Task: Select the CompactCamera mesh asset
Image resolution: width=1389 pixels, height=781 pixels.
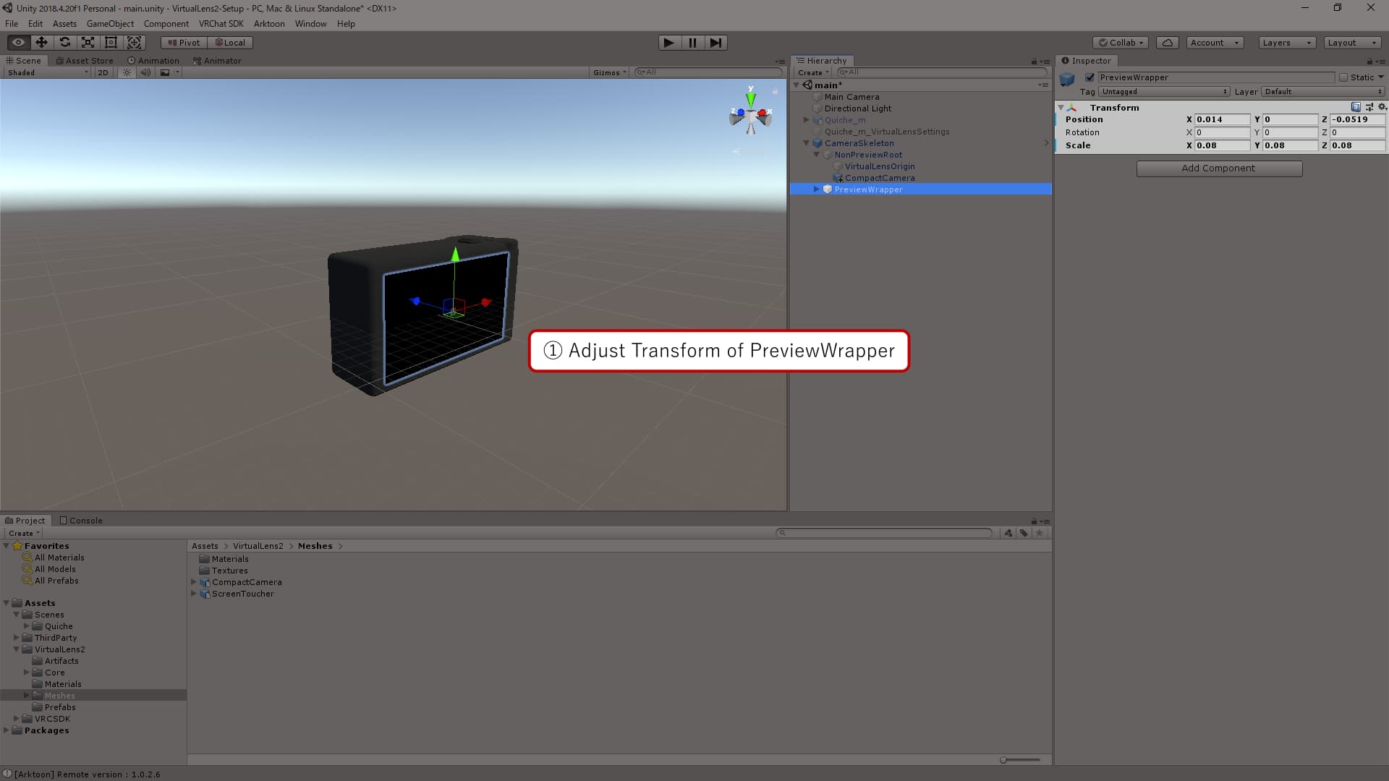Action: [x=246, y=582]
